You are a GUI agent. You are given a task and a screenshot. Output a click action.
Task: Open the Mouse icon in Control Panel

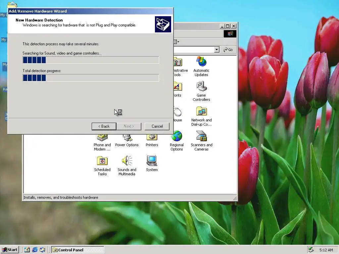coord(178,114)
